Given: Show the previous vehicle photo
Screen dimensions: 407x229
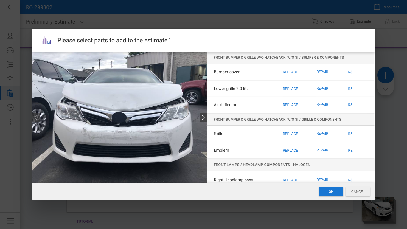Looking at the screenshot, I should [x=36, y=117].
